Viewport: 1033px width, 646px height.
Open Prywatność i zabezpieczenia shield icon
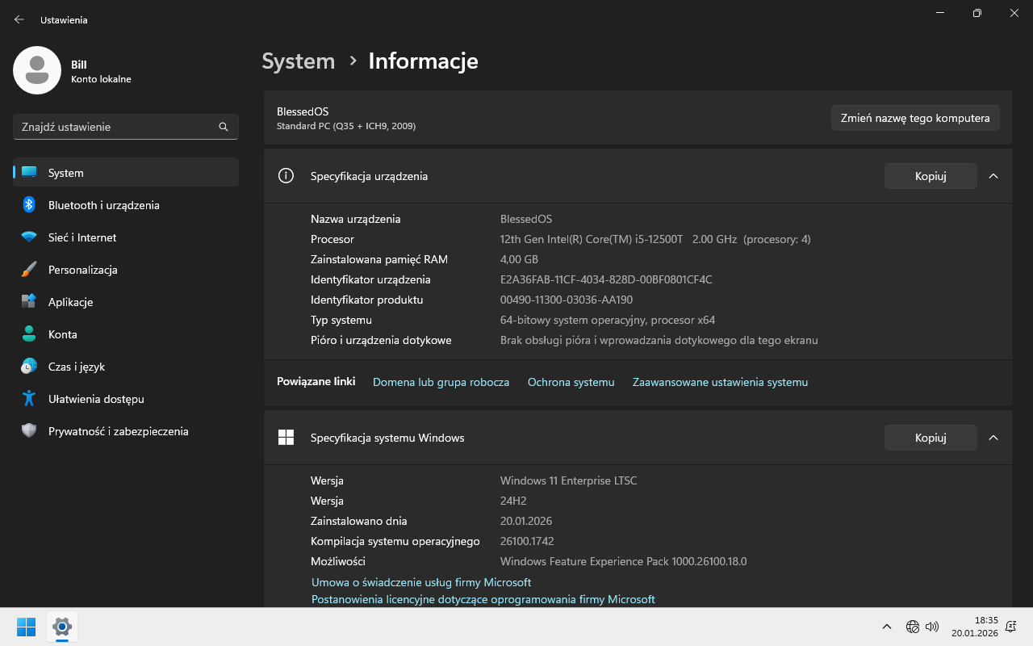[29, 431]
